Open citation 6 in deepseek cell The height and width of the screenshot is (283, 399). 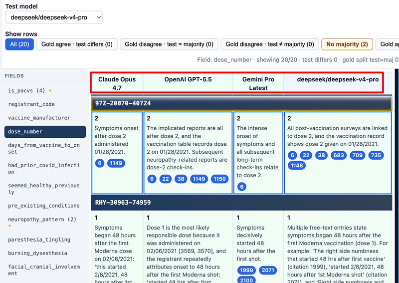point(292,155)
